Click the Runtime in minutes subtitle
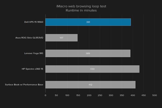 pos(81,10)
